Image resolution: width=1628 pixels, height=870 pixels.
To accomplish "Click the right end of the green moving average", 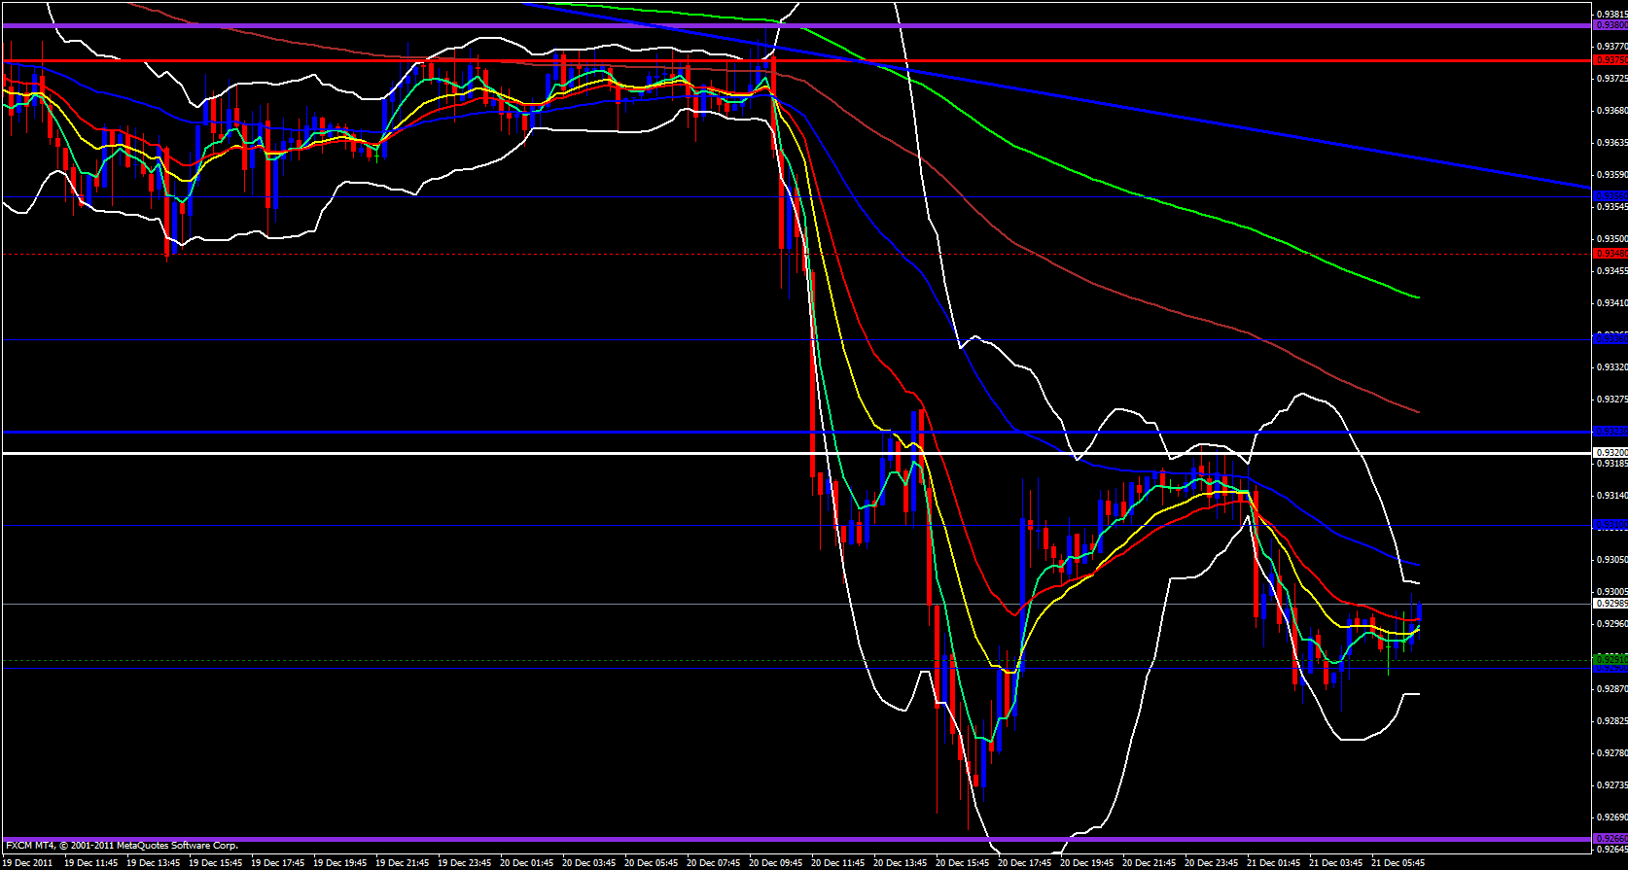I will tap(1418, 297).
